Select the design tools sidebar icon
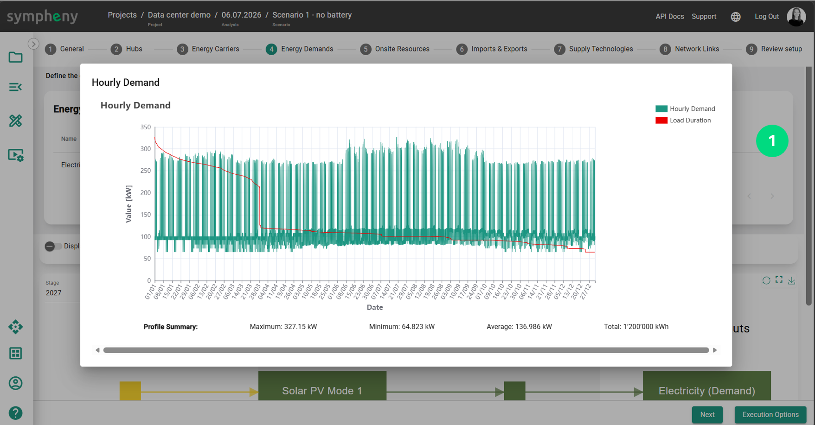The width and height of the screenshot is (815, 425). [15, 121]
